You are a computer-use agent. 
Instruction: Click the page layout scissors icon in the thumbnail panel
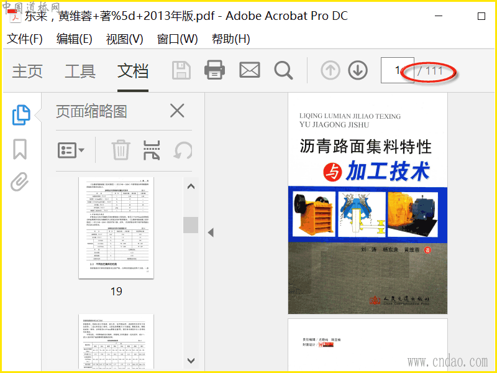[152, 150]
